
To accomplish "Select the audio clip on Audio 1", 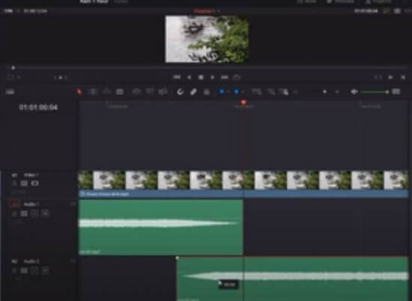I will coord(161,227).
